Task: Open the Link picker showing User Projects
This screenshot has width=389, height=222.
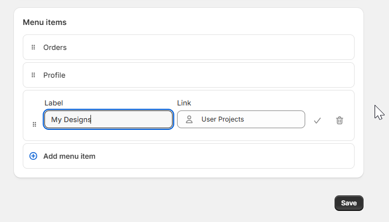Action: coord(241,119)
